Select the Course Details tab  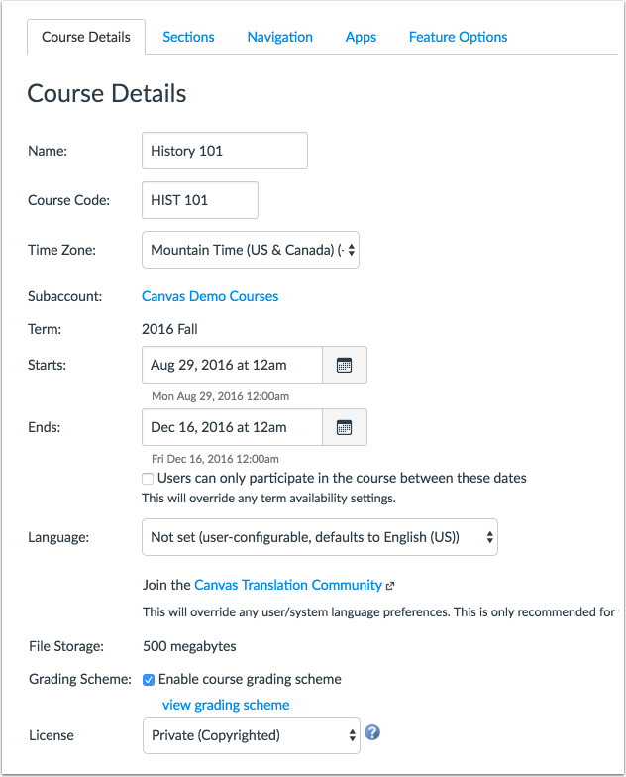tap(86, 37)
